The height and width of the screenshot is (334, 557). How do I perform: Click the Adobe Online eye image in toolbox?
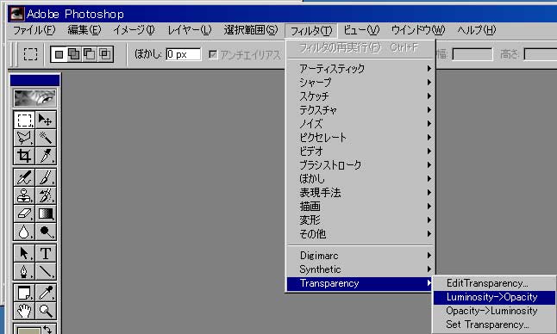34,98
